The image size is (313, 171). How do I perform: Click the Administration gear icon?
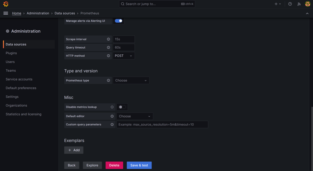click(x=8, y=31)
